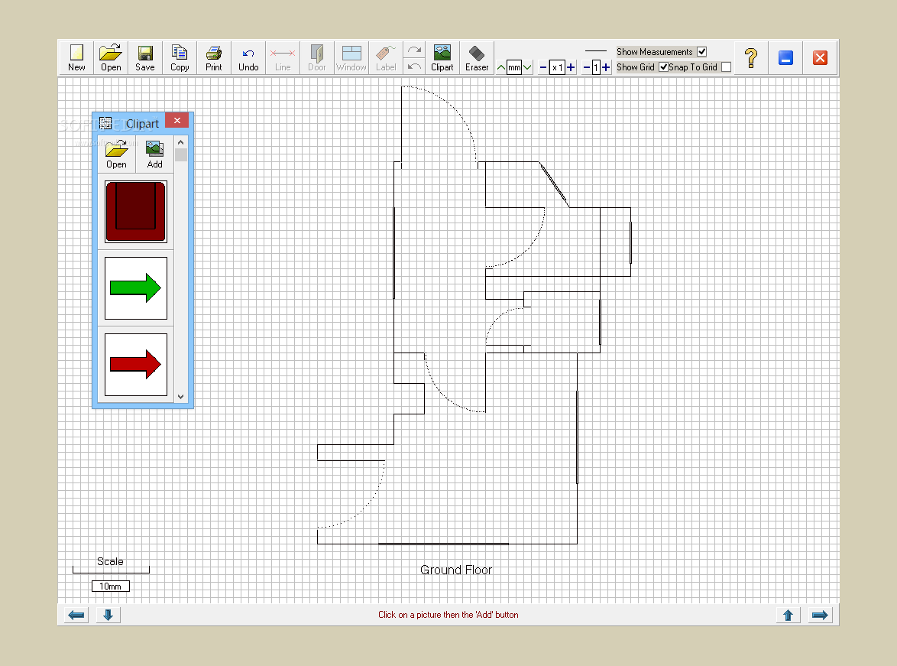Screen dimensions: 897x666
Task: Open clipart file in Clipart panel
Action: (x=117, y=154)
